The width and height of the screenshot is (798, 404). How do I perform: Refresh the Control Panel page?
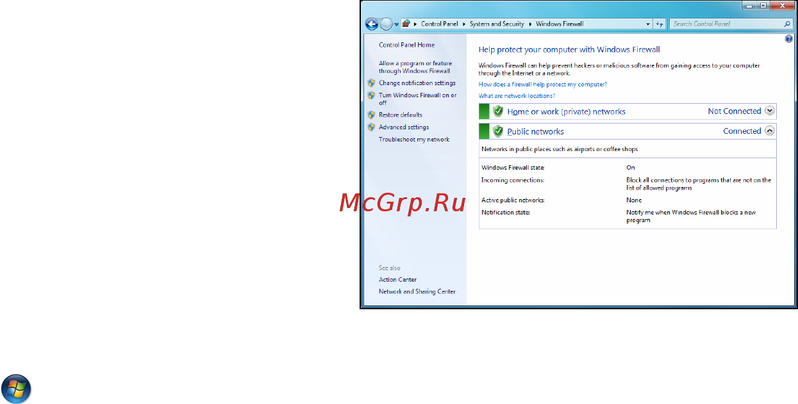[660, 24]
